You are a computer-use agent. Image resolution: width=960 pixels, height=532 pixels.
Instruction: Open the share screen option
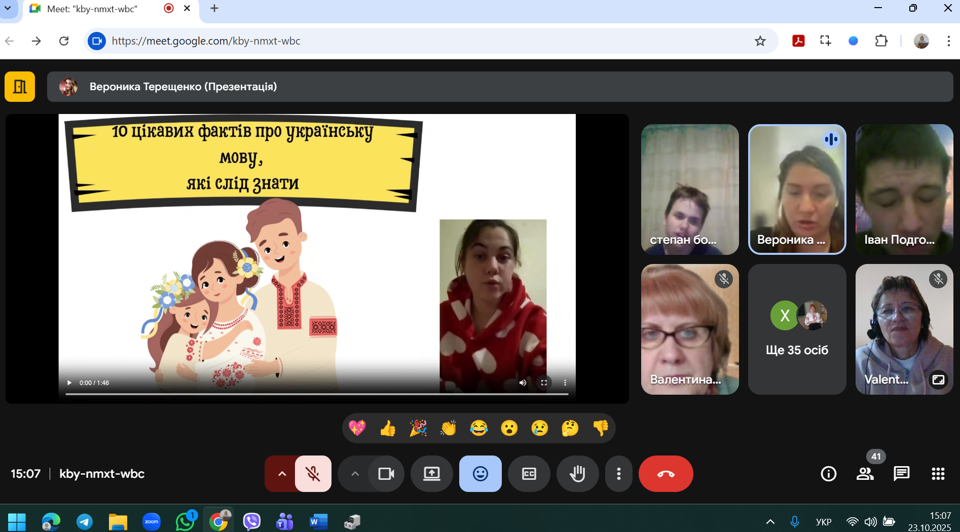(431, 474)
